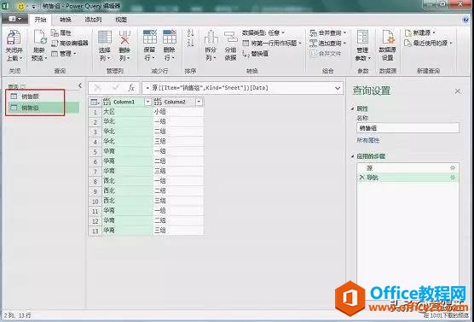The width and height of the screenshot is (474, 322).
Task: Collapse the 应用的步骤 section triangle
Action: [x=353, y=156]
